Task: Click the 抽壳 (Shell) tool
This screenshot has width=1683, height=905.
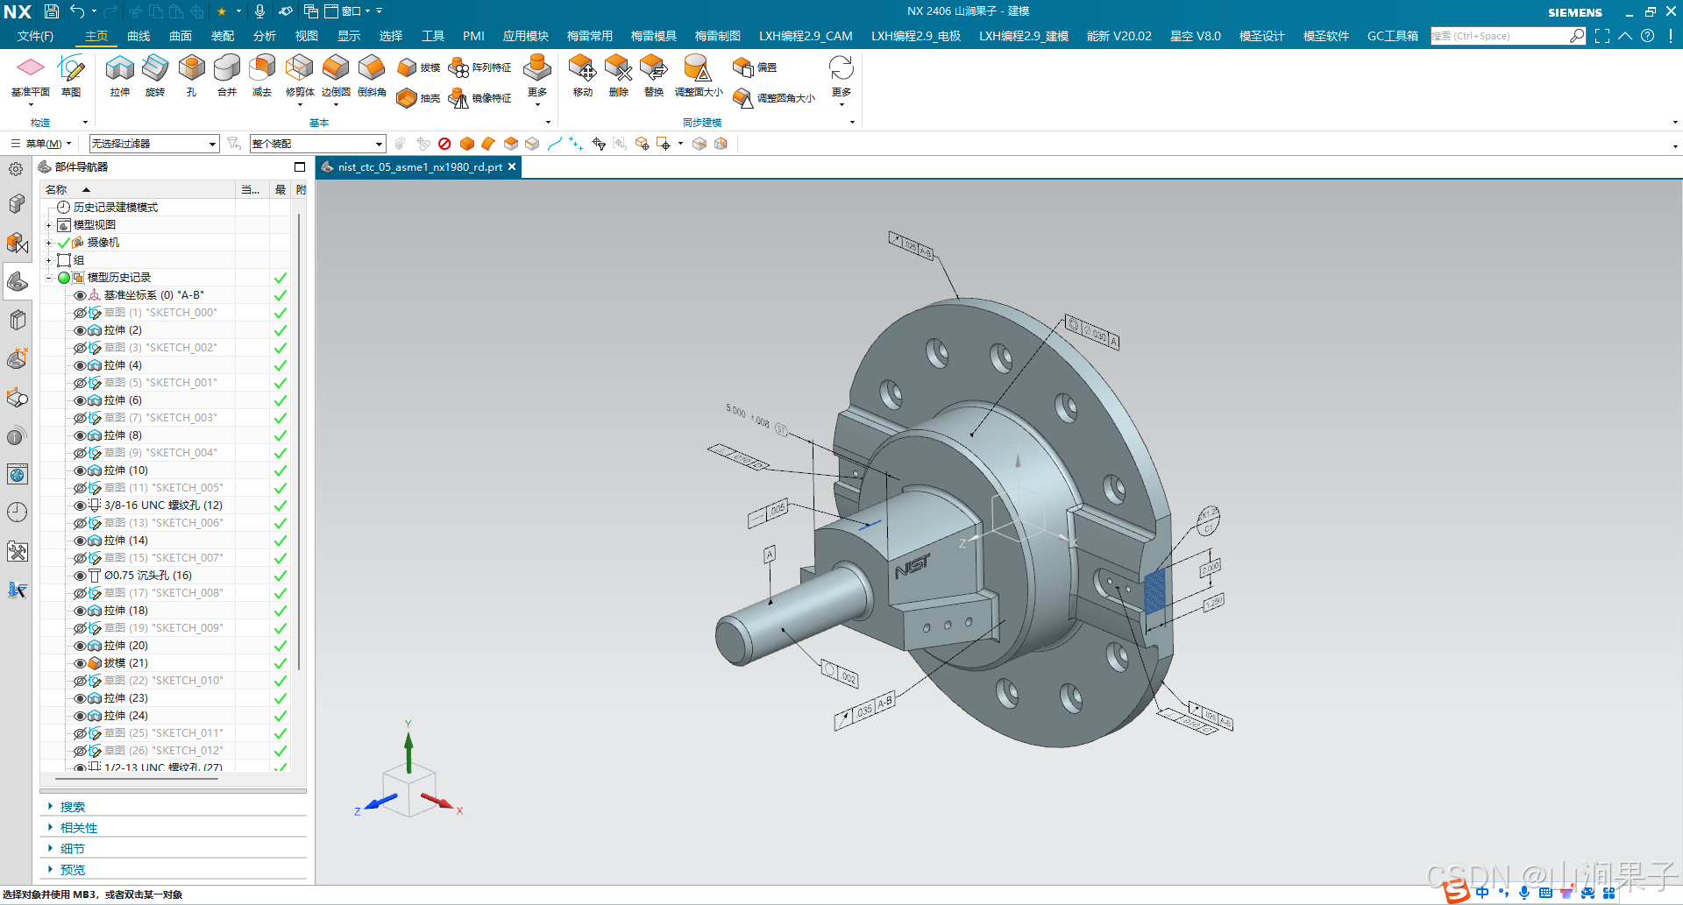Action: pos(418,98)
